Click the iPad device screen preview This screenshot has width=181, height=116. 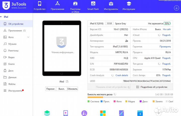click(x=62, y=48)
